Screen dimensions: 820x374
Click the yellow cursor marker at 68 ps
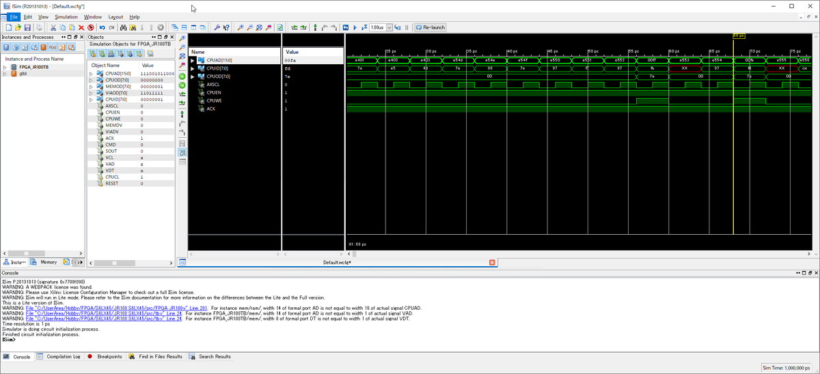point(738,35)
